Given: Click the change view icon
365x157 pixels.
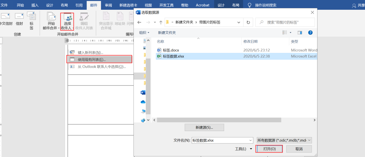Looking at the screenshot, I should coord(285,33).
